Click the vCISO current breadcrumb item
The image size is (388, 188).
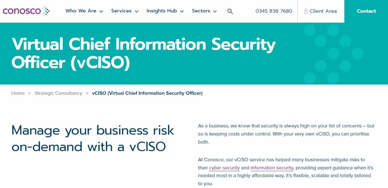coord(147,93)
